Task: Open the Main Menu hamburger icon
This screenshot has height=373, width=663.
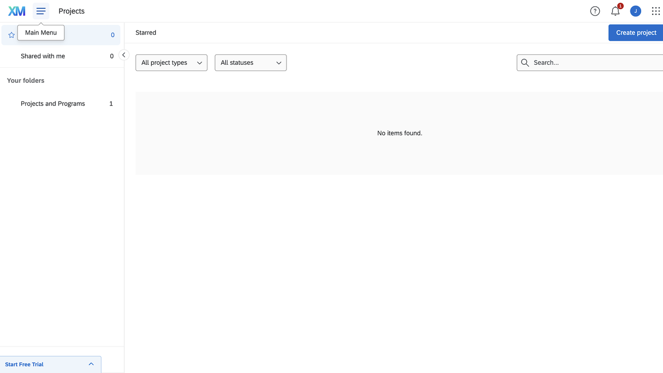Action: click(x=41, y=11)
